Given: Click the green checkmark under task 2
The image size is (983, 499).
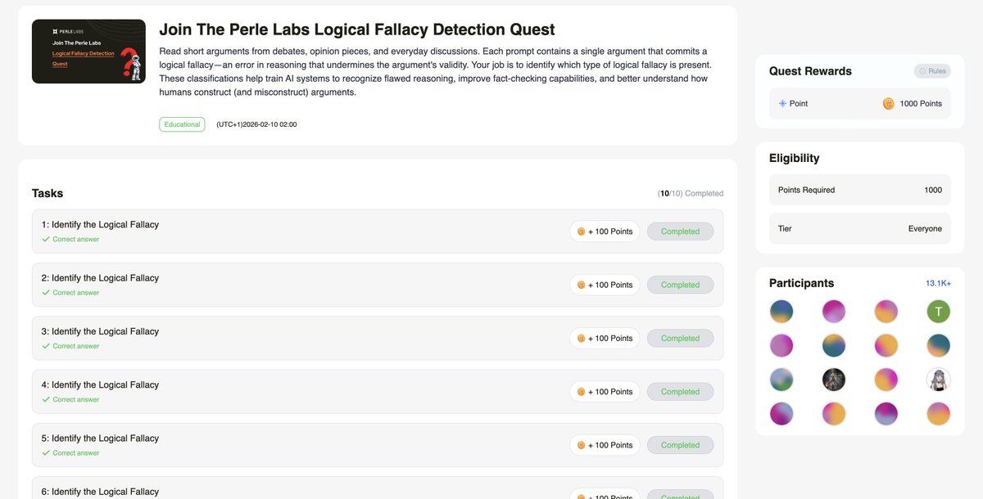Looking at the screenshot, I should (x=46, y=293).
